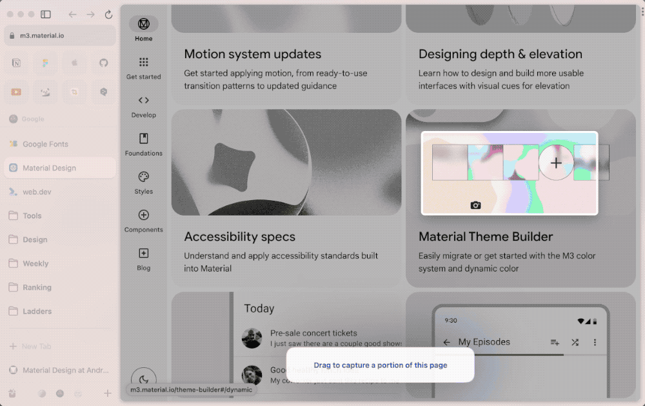This screenshot has width=645, height=406.
Task: Expand the Tools folder
Action: [x=60, y=216]
